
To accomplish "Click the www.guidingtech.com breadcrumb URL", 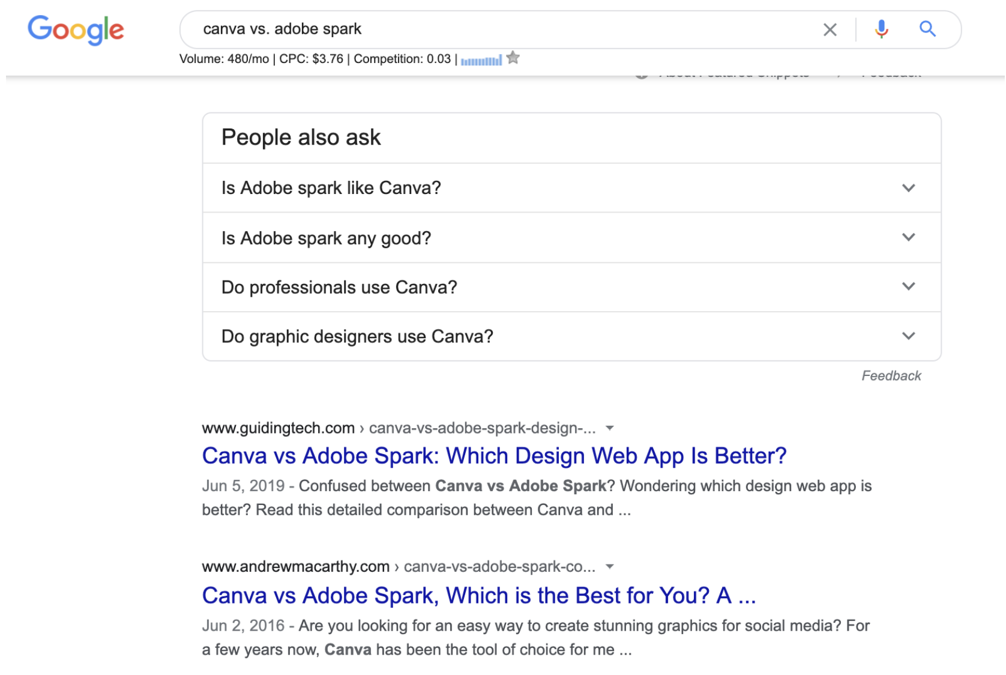I will (278, 428).
